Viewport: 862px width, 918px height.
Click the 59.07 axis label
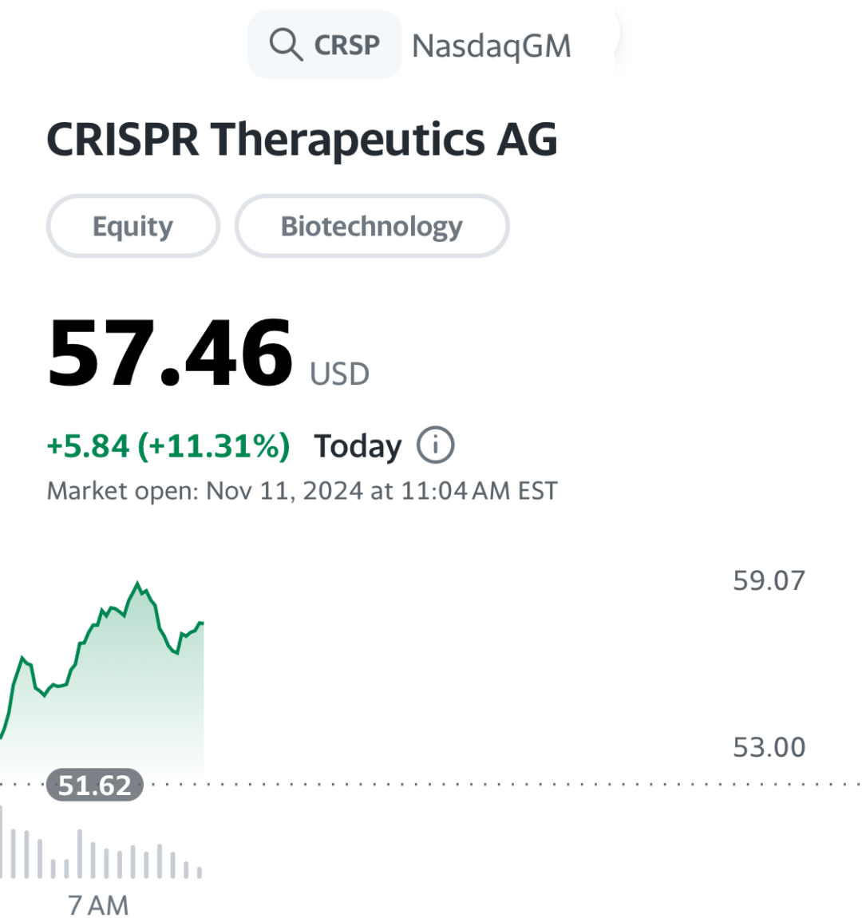tap(769, 581)
